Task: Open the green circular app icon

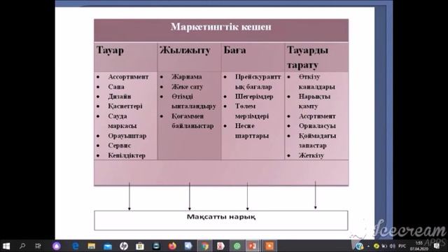Action: point(237,246)
